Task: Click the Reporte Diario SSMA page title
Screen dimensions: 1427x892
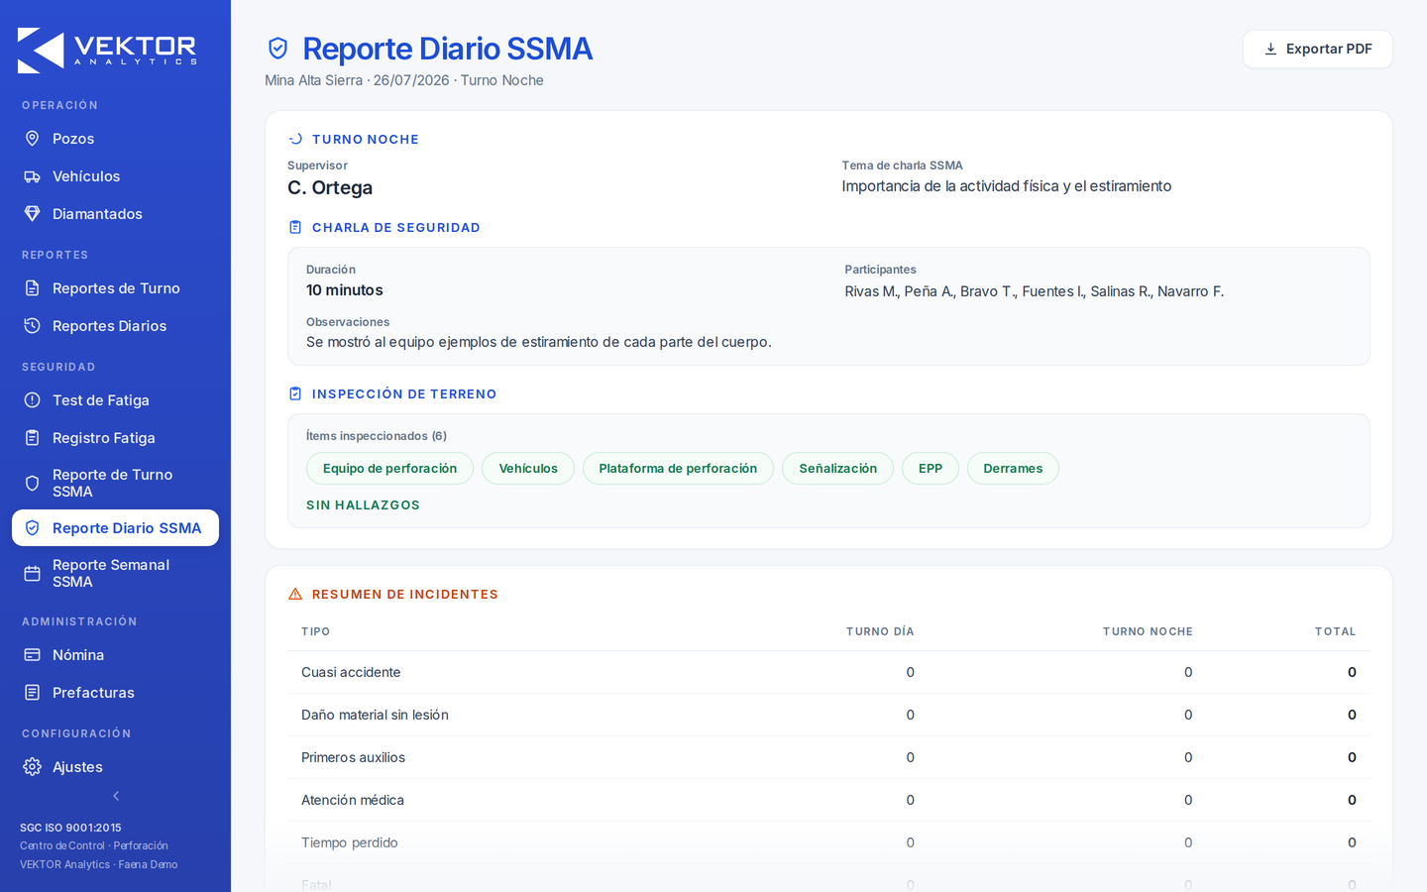Action: (447, 49)
